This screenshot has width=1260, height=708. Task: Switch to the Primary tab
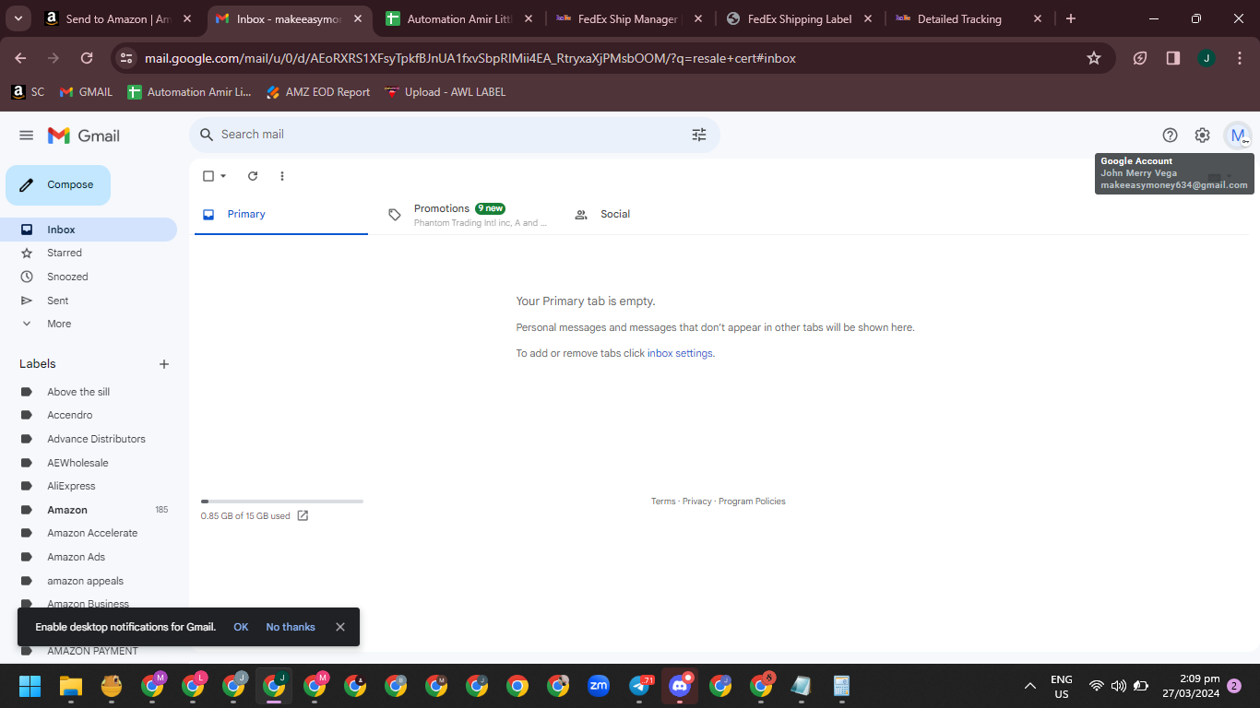[281, 214]
